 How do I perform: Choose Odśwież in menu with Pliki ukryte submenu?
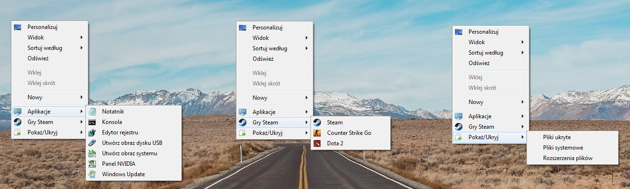pos(491,63)
